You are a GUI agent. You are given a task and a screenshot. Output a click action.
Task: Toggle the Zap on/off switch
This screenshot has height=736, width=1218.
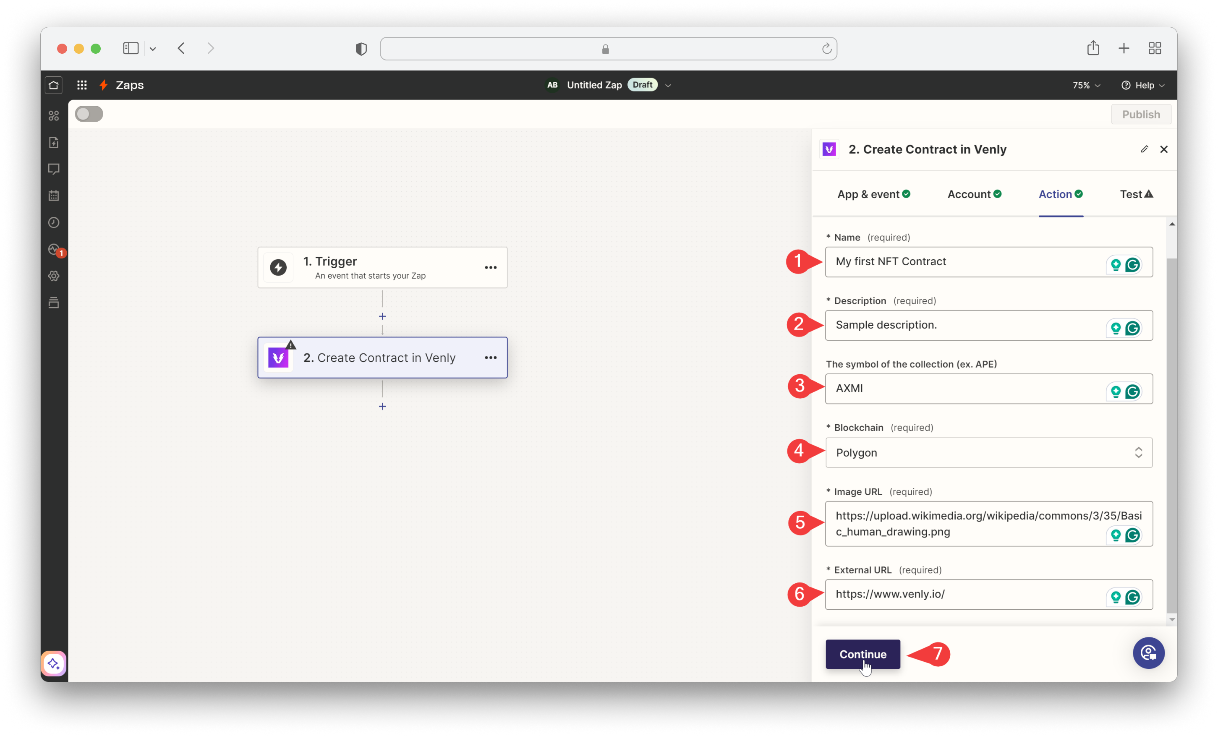(89, 114)
